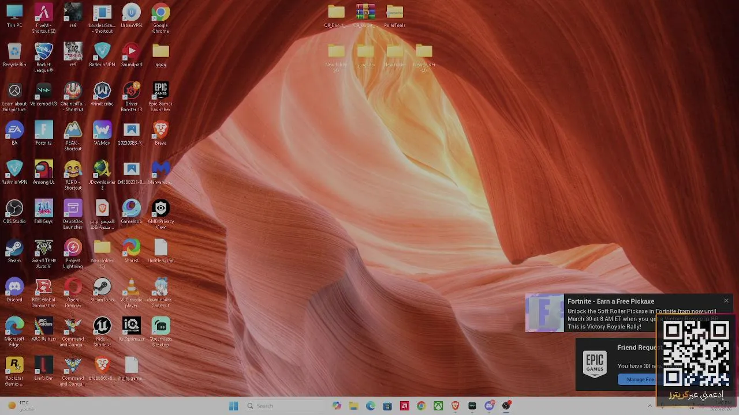The width and height of the screenshot is (739, 415).
Task: Open AMD Software from taskbar
Action: point(404,406)
